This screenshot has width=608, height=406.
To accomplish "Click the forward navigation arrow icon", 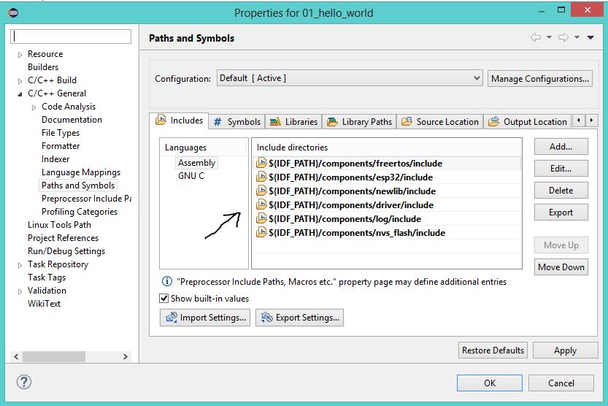I will [563, 38].
